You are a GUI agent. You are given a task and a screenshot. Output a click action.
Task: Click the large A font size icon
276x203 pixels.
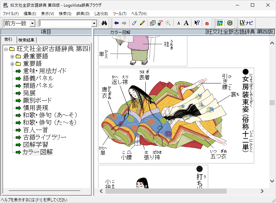186,23
